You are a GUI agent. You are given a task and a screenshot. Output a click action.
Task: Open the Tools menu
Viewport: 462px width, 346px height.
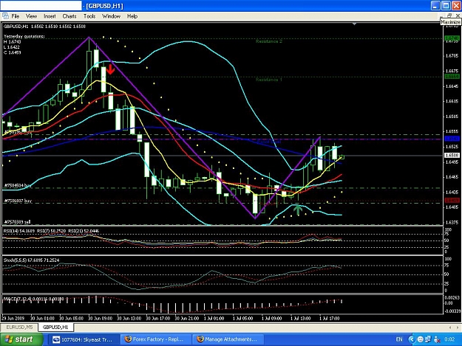89,16
